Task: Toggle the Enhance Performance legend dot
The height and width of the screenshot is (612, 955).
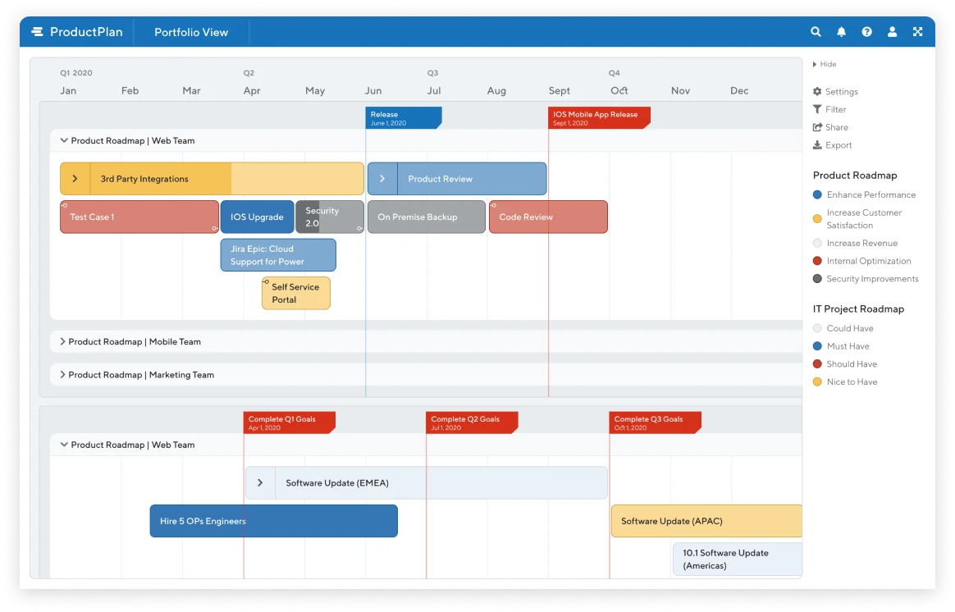Action: coord(817,195)
